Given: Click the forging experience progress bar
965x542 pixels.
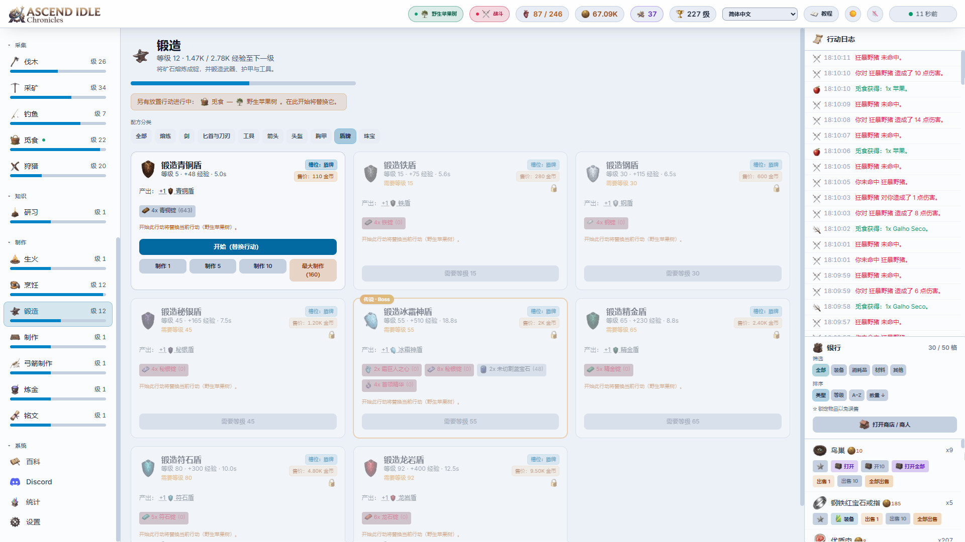Looking at the screenshot, I should 243,83.
